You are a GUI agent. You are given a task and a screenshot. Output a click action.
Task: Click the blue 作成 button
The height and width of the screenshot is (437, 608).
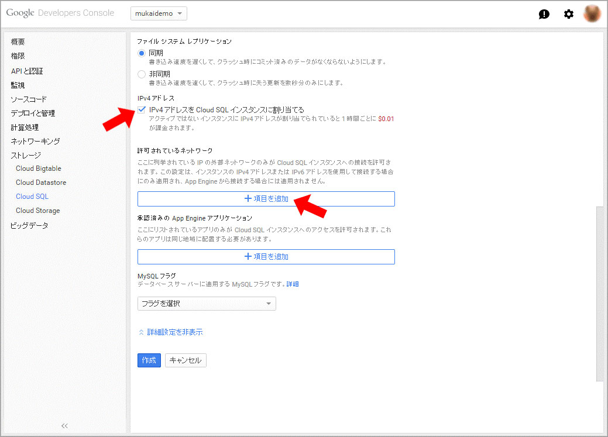point(149,360)
